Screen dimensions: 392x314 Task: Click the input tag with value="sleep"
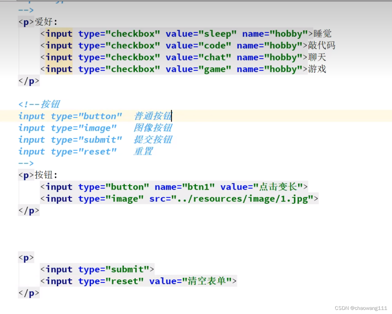pyautogui.click(x=58, y=34)
